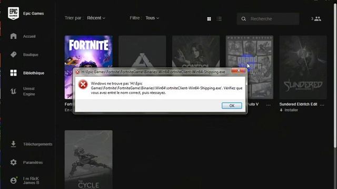Click the Boutique tag icon
337x189 pixels.
[x=13, y=55]
